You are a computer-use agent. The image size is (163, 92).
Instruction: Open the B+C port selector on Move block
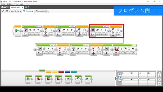coord(134,45)
